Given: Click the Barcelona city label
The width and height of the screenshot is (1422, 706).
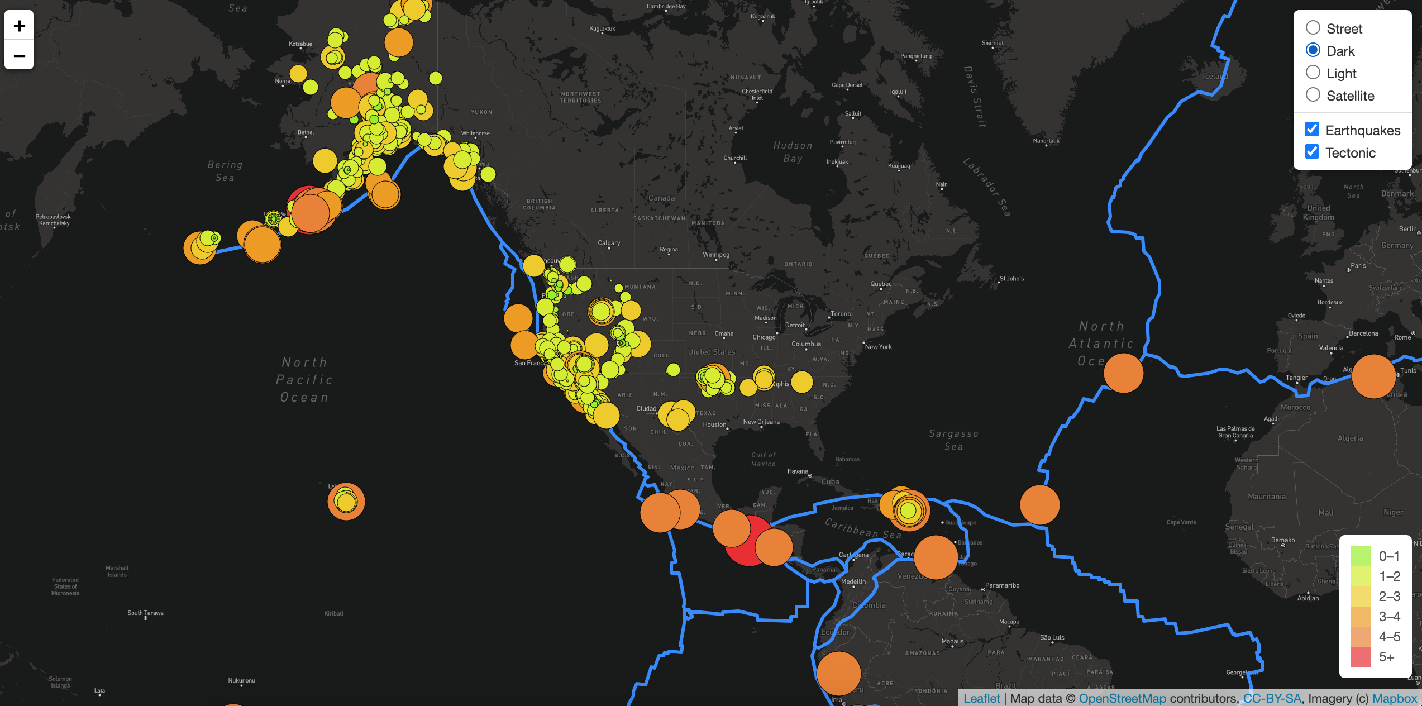Looking at the screenshot, I should point(1363,333).
